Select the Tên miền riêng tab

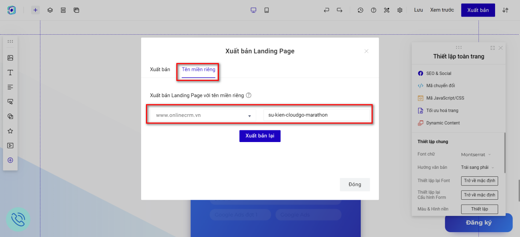(x=198, y=69)
